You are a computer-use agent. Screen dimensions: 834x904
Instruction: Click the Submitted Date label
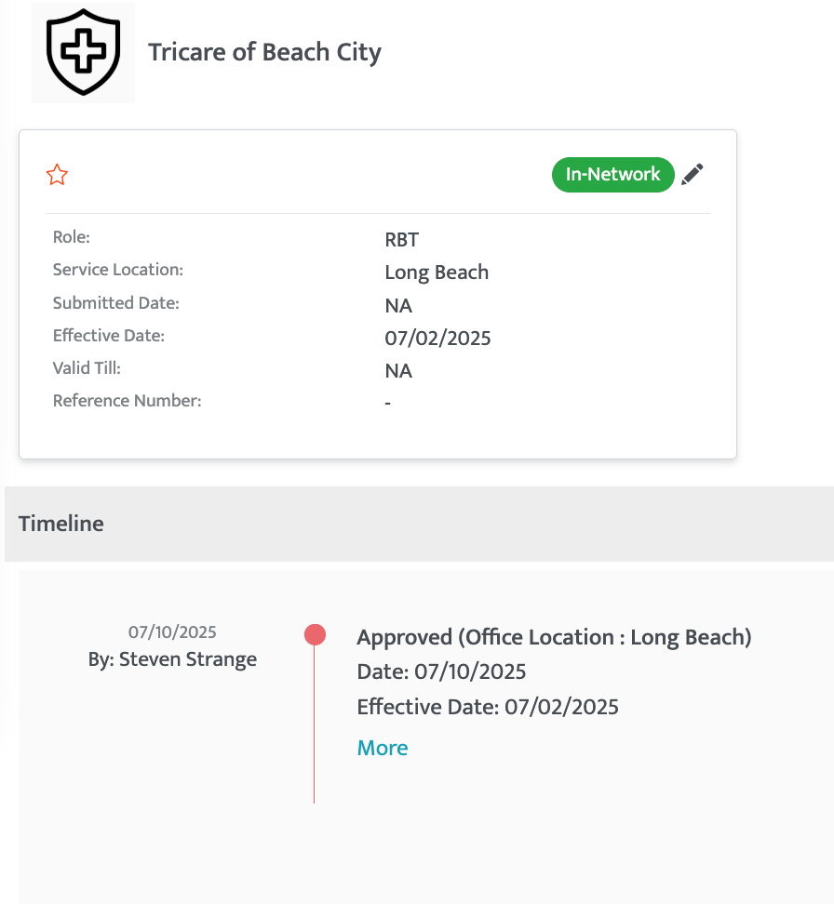tap(116, 303)
